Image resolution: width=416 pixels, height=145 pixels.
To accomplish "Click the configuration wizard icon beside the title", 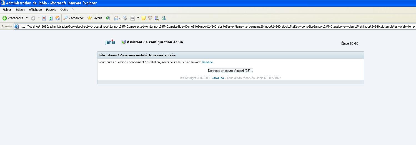I will click(124, 42).
